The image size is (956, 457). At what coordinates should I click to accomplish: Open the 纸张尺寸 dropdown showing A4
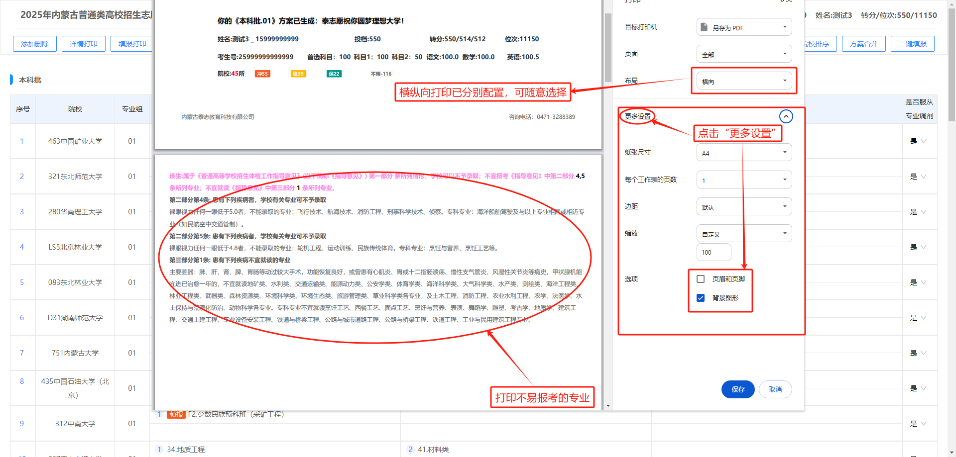[x=744, y=153]
